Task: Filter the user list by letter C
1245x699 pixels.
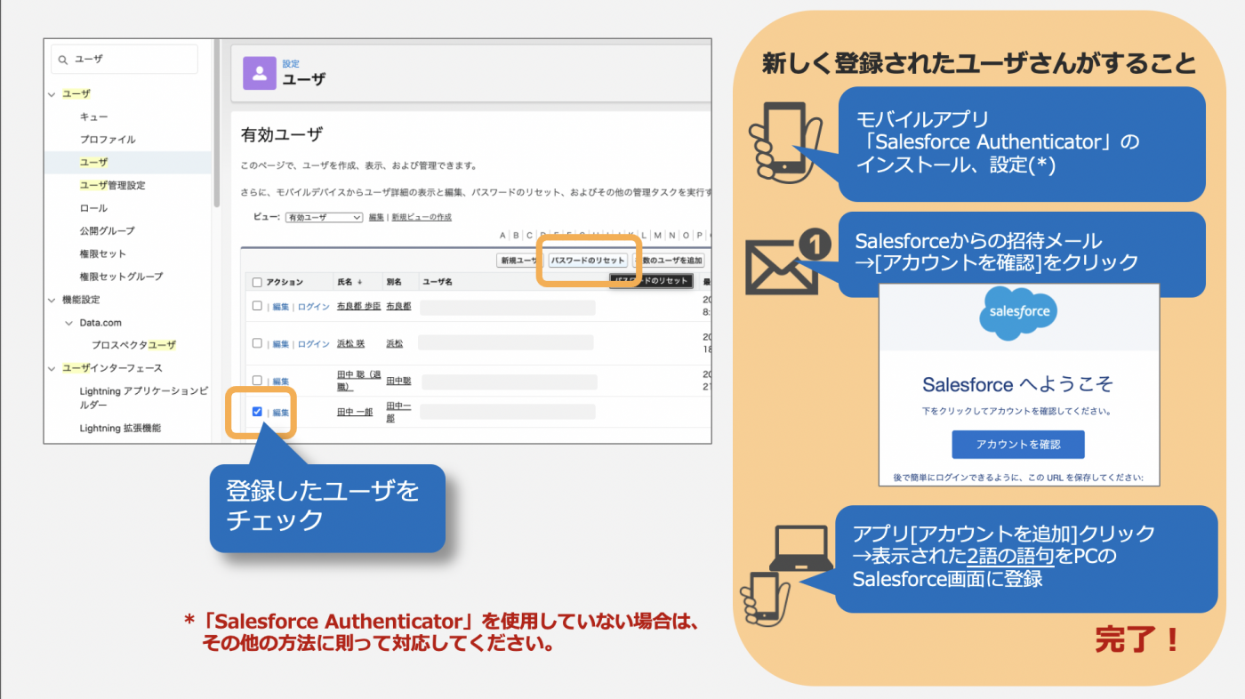Action: click(529, 236)
